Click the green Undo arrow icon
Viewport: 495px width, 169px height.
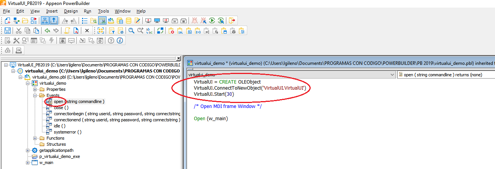[47, 31]
